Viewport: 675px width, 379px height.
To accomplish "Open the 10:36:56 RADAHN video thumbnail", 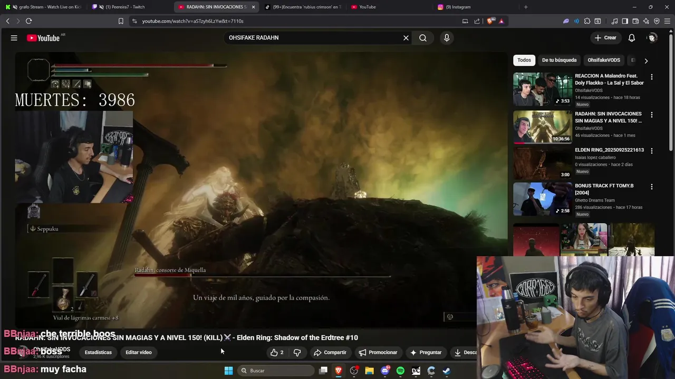I will click(543, 127).
